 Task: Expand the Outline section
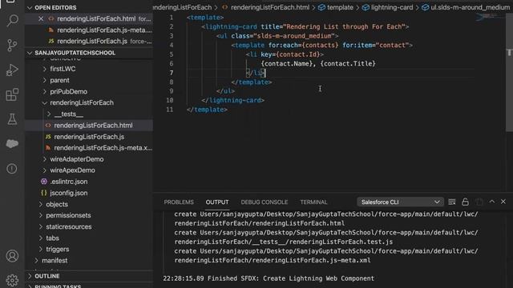pos(30,276)
